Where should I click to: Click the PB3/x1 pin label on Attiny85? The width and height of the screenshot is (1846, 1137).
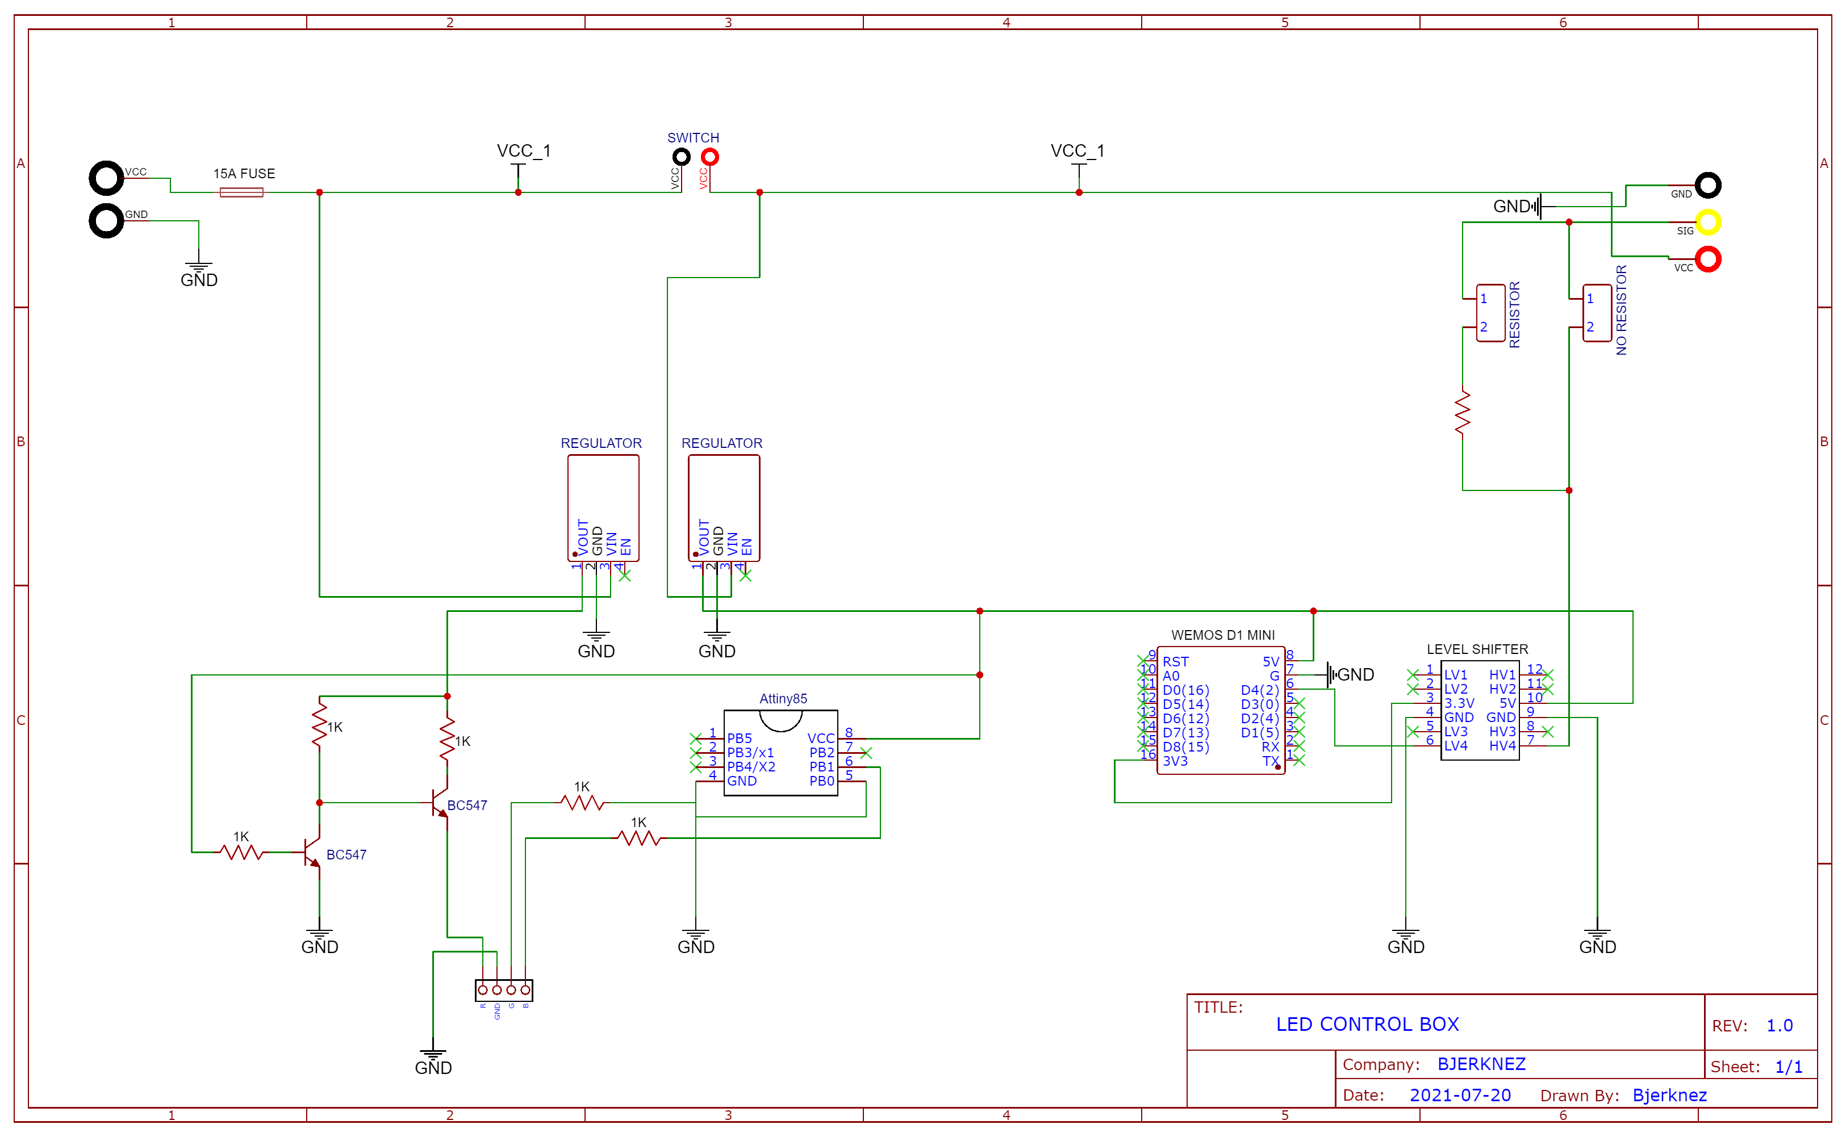point(750,753)
